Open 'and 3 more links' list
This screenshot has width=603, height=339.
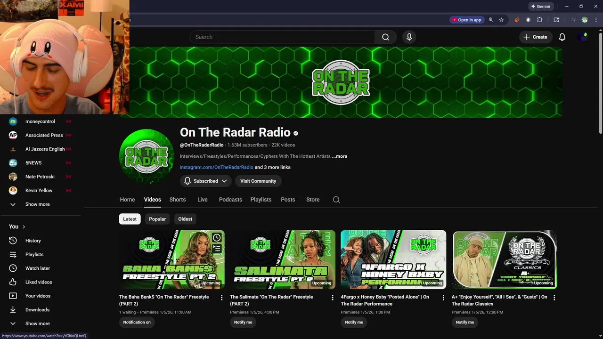(273, 167)
